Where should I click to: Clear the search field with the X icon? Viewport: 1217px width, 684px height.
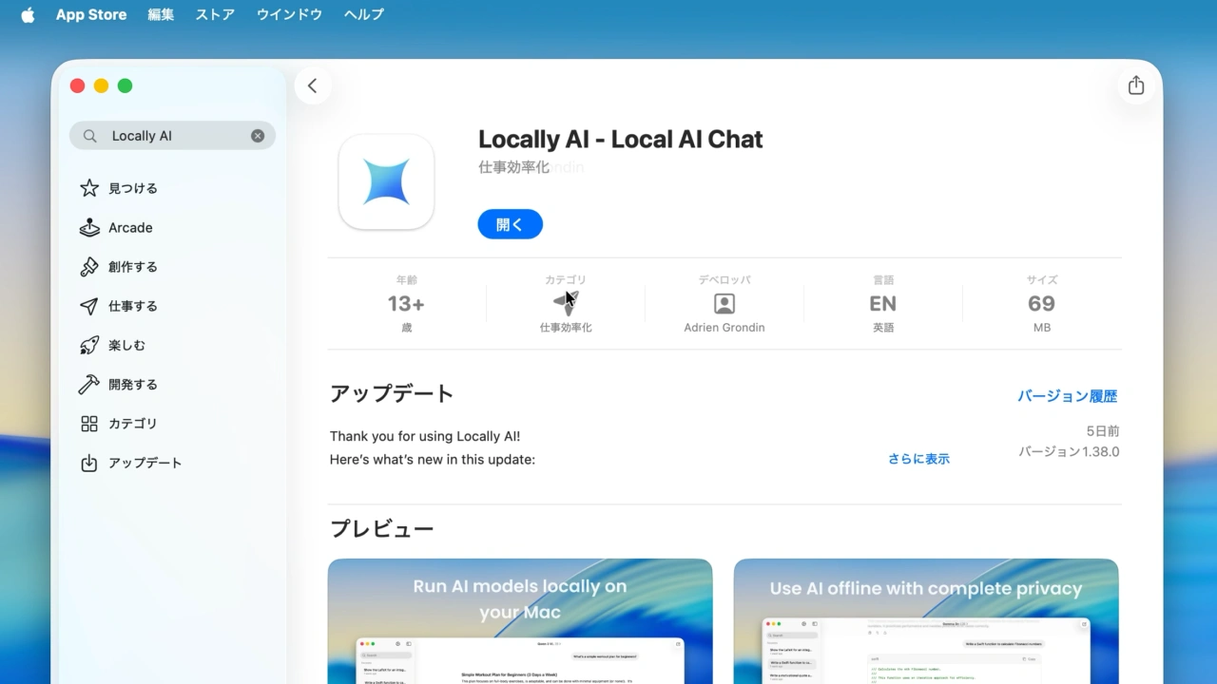pyautogui.click(x=257, y=135)
